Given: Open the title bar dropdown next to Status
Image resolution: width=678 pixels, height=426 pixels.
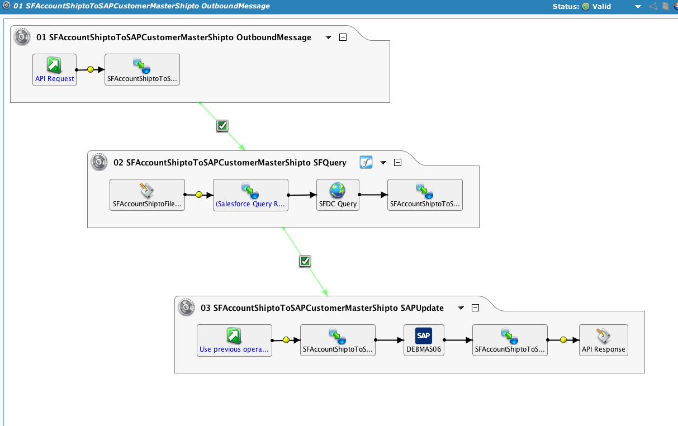Looking at the screenshot, I should (638, 7).
